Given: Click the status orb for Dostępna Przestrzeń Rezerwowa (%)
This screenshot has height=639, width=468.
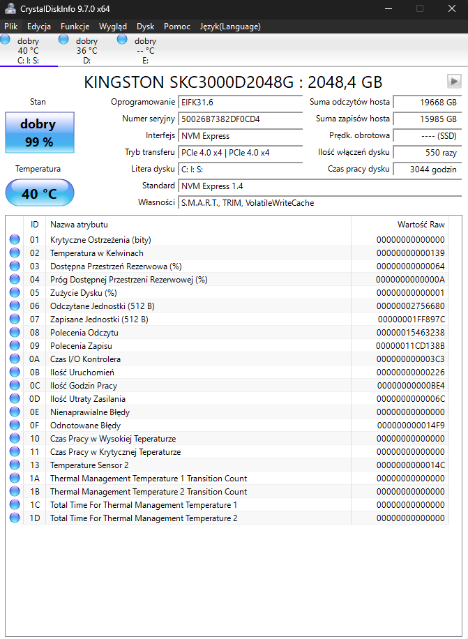Looking at the screenshot, I should 15,266.
